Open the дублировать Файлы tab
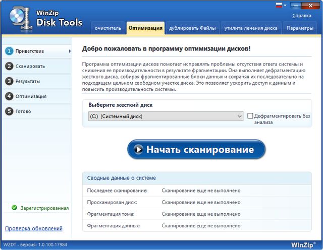This screenshot has height=250, width=323. tap(192, 28)
